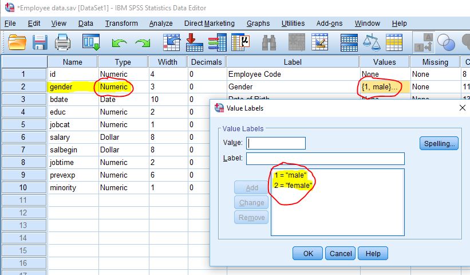
Task: Go to case toolbar icon
Action: 171,42
